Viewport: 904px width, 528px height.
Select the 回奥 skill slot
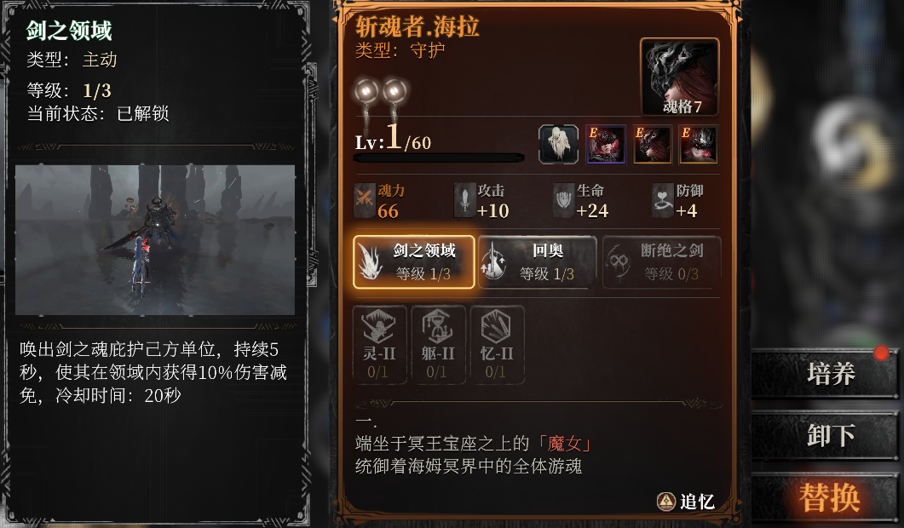[x=538, y=261]
